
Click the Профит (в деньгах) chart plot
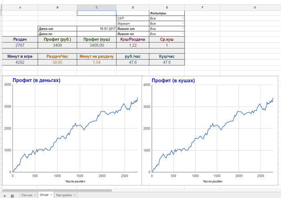point(75,128)
